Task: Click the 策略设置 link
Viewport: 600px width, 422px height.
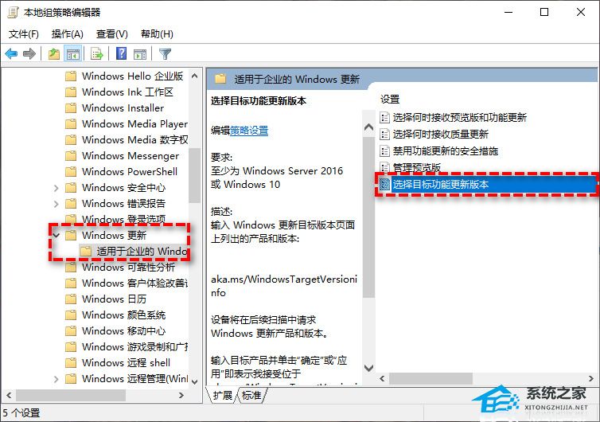Action: pos(249,131)
